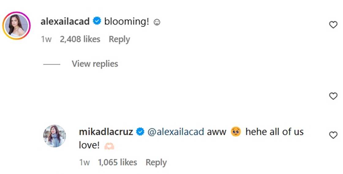Viewport: 343px width, 174px height.
Task: Reply to mikadlacruz's comment
Action: 156,163
